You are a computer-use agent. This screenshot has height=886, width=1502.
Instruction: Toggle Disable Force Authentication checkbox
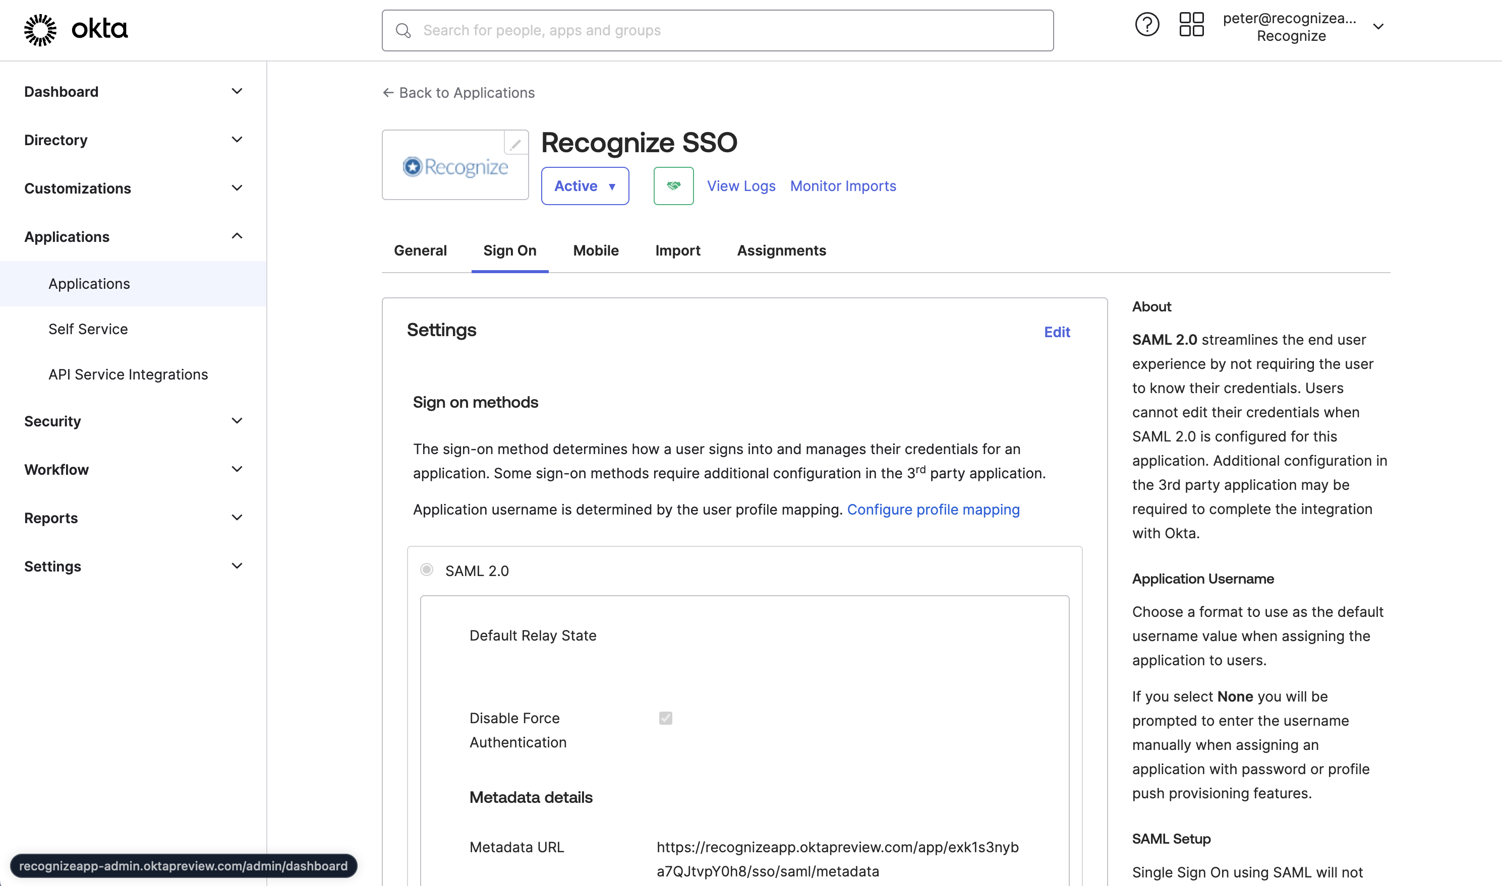tap(666, 718)
